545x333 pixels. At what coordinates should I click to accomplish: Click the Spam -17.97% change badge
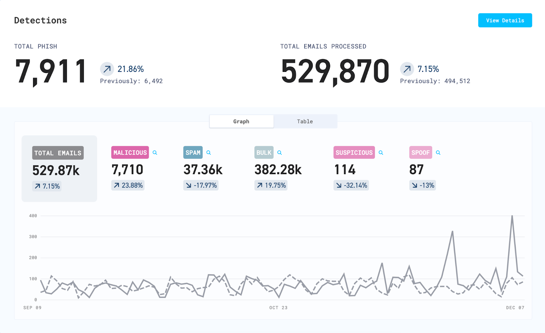[201, 185]
